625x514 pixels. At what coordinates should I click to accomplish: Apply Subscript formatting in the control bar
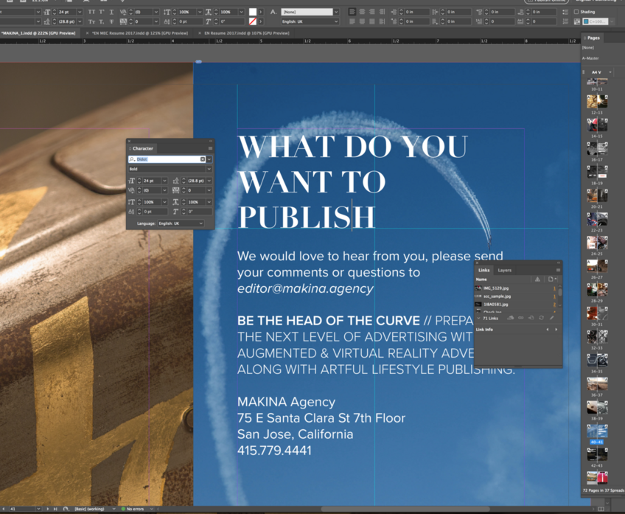pos(102,21)
